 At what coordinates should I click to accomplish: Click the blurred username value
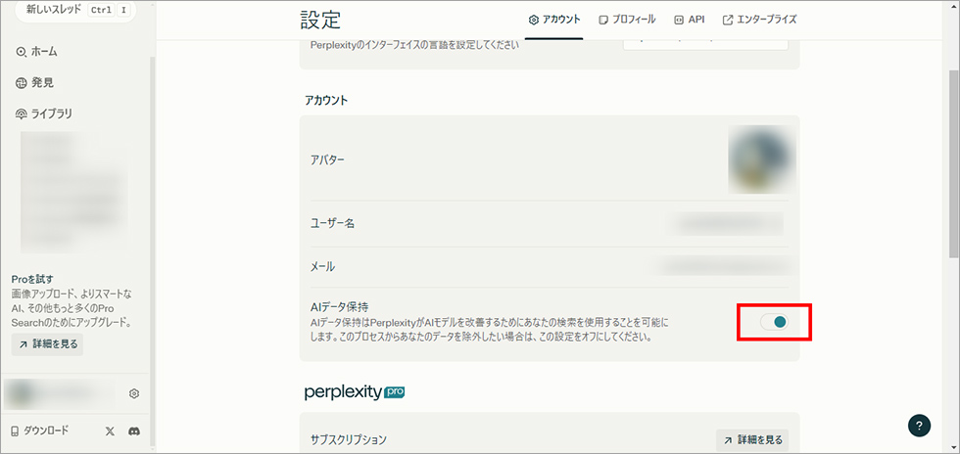tap(724, 224)
